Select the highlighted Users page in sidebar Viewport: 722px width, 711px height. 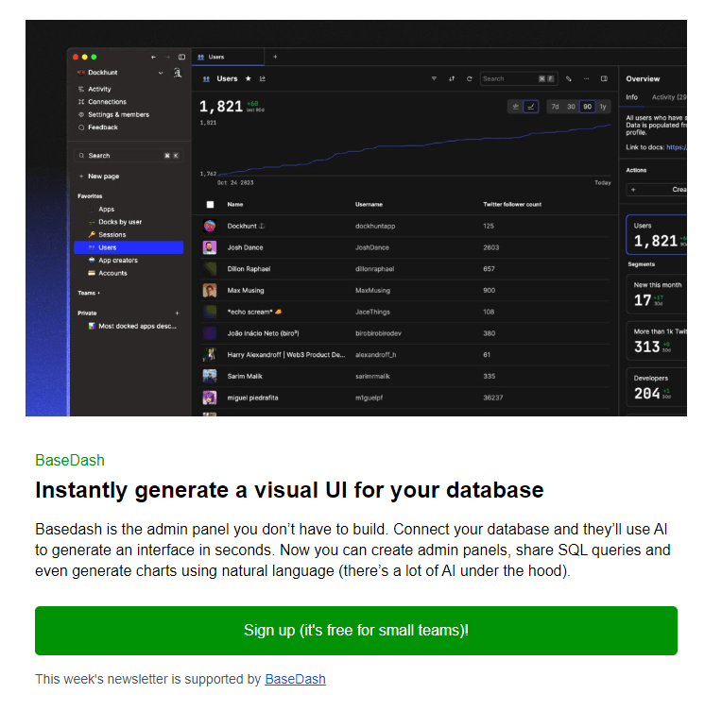[129, 247]
